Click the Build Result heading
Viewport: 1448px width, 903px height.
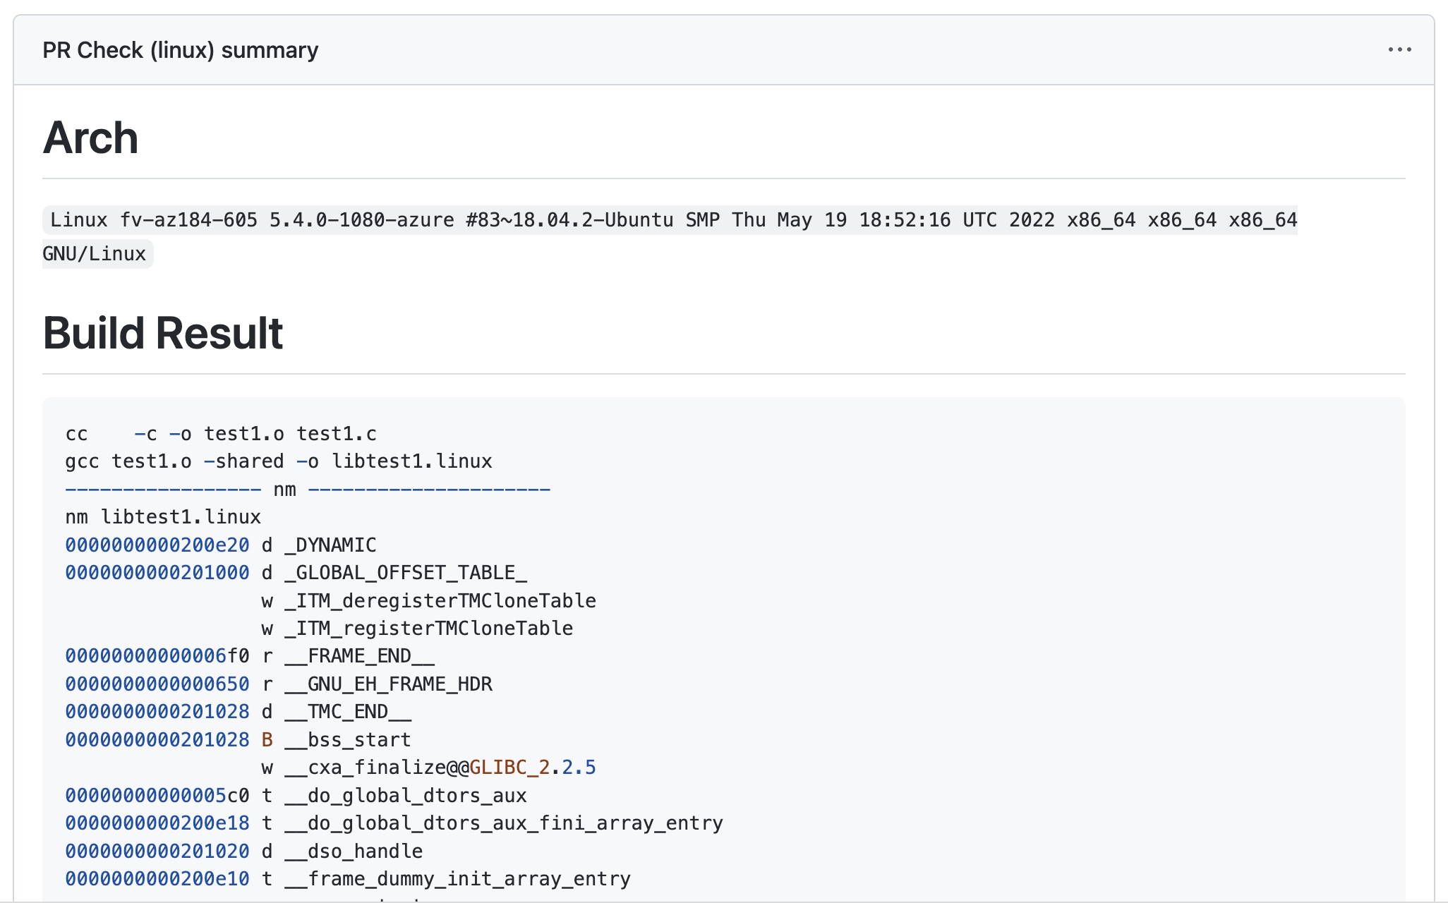tap(162, 333)
